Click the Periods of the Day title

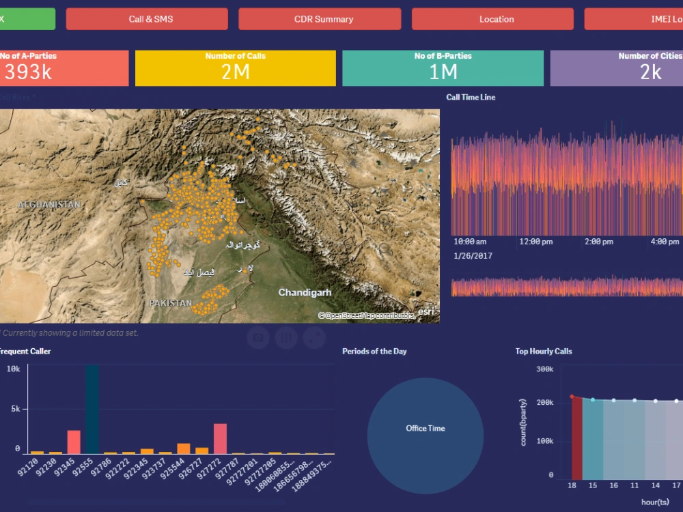[x=374, y=352]
